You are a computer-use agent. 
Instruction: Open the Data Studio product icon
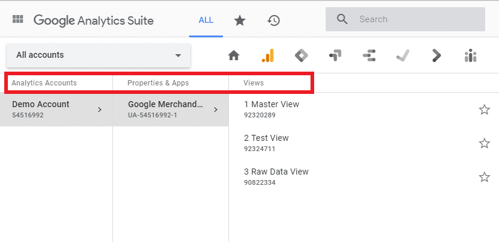click(x=369, y=55)
